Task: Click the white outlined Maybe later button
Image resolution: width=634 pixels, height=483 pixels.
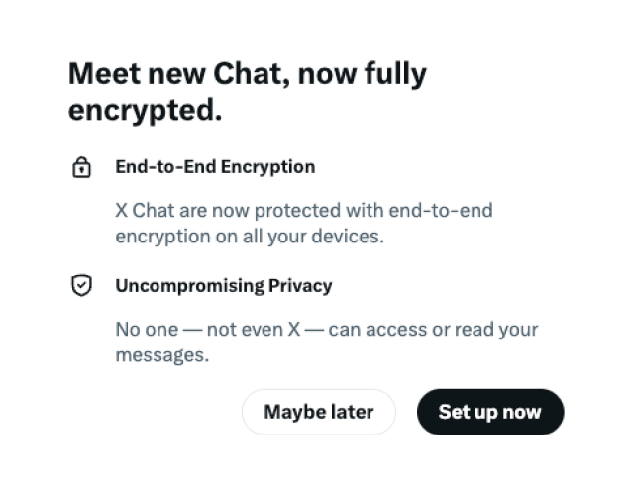Action: click(318, 412)
